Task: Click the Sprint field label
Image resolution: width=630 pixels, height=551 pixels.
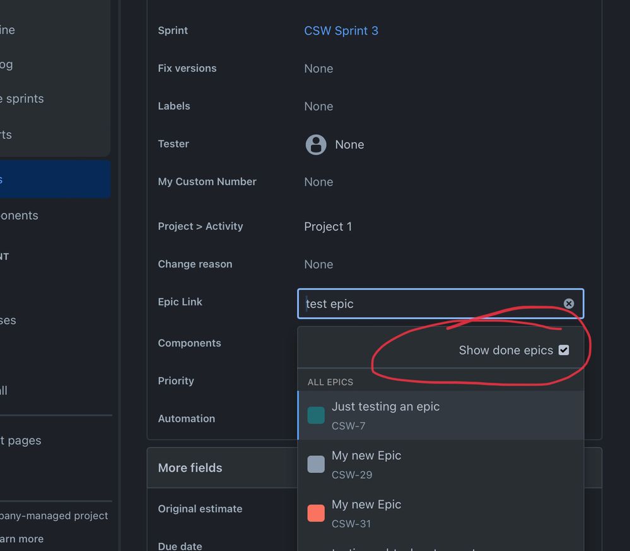Action: (173, 30)
